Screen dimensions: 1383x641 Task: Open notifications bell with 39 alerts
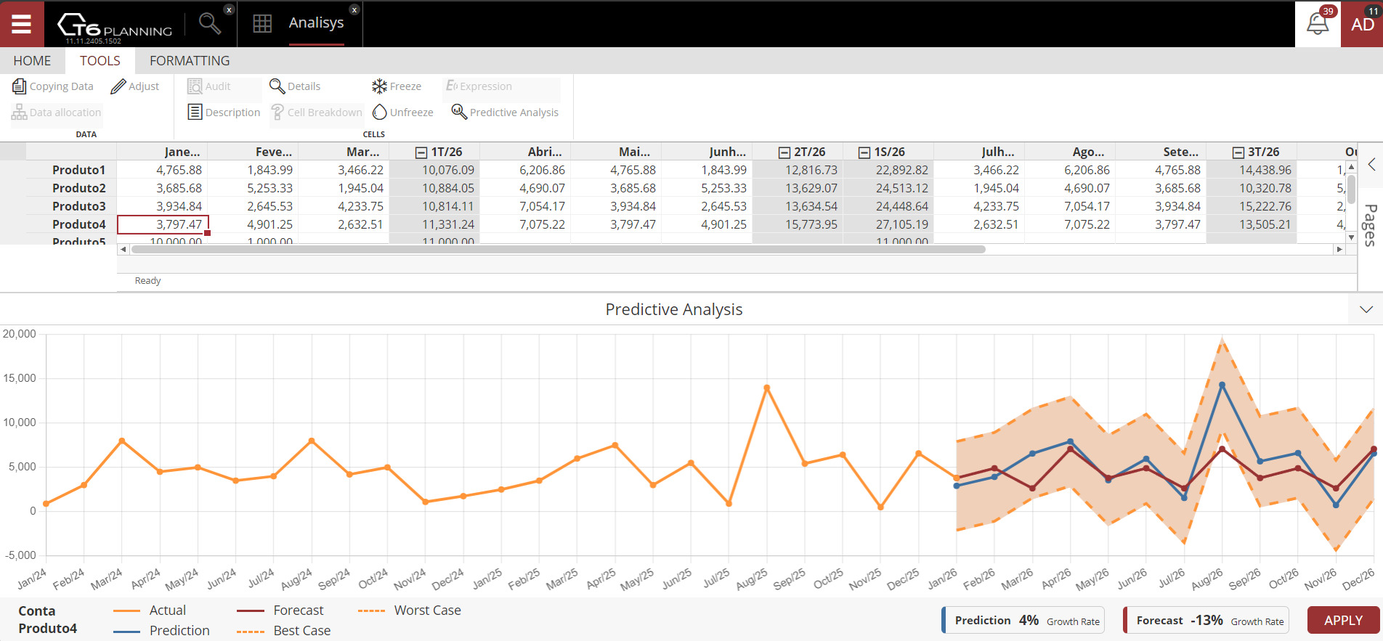click(x=1318, y=24)
